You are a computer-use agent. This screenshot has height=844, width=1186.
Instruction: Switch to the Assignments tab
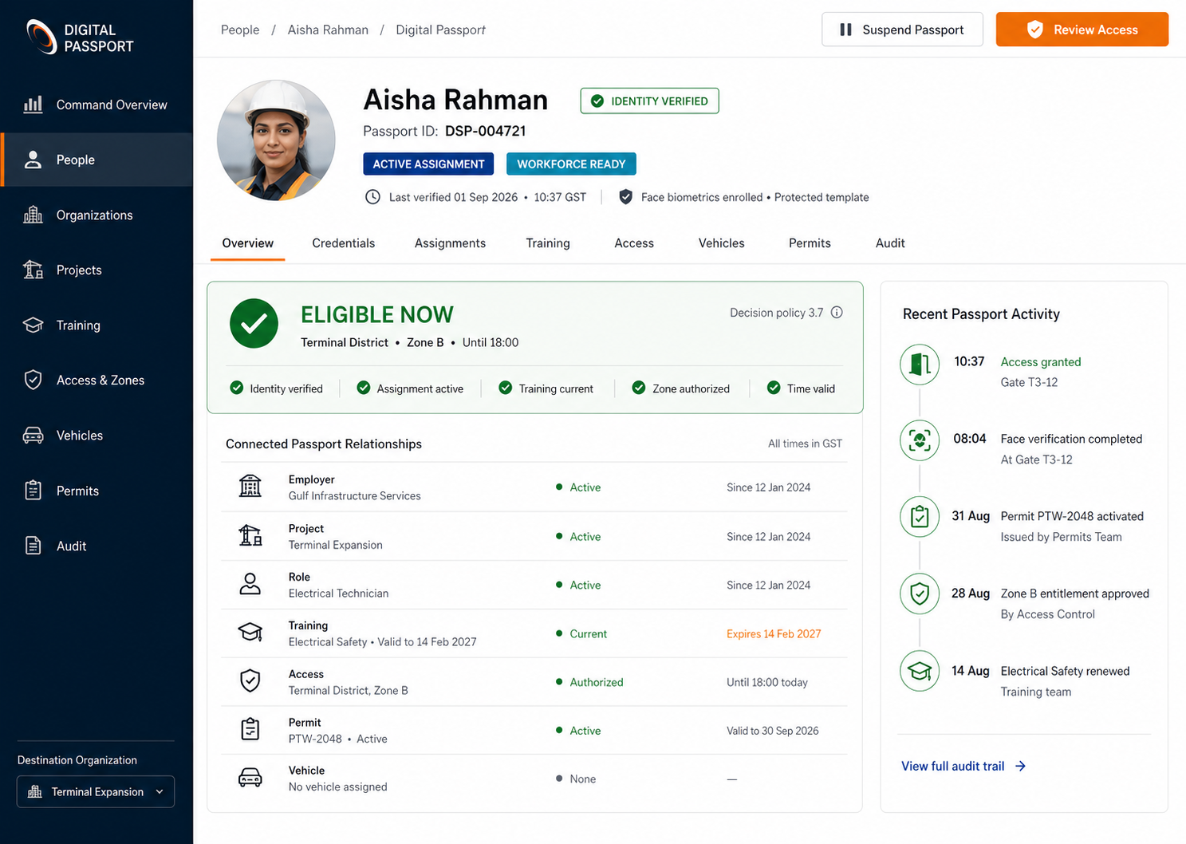(x=450, y=243)
